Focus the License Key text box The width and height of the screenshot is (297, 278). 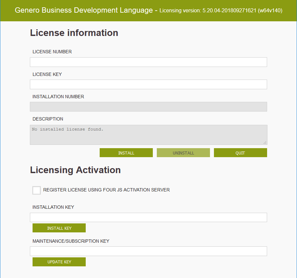148,85
